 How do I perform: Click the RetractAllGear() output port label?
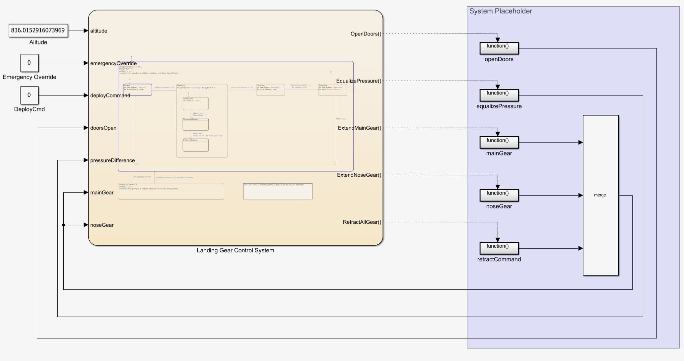[362, 222]
